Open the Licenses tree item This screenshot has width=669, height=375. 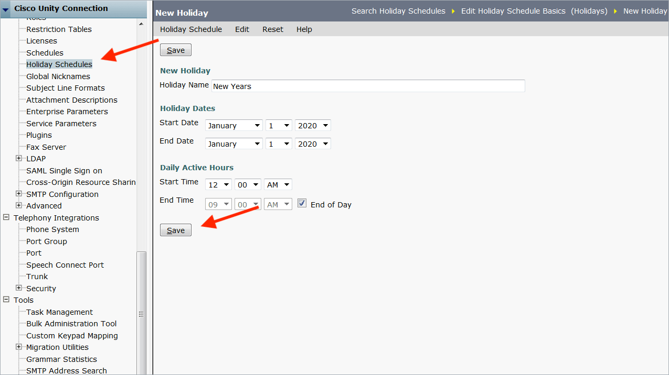tap(41, 41)
